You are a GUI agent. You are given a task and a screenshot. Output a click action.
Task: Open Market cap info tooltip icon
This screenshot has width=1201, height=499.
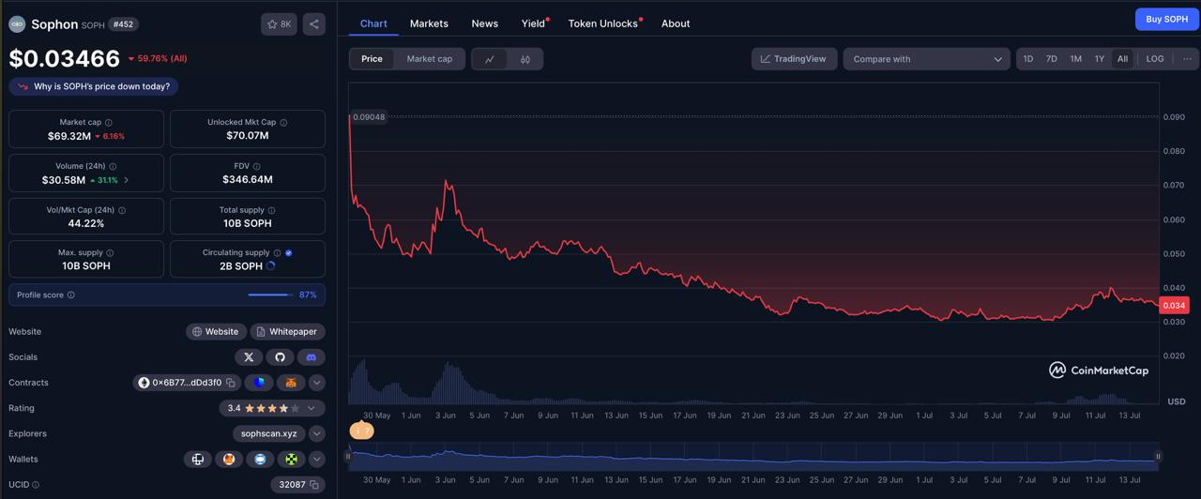point(109,123)
